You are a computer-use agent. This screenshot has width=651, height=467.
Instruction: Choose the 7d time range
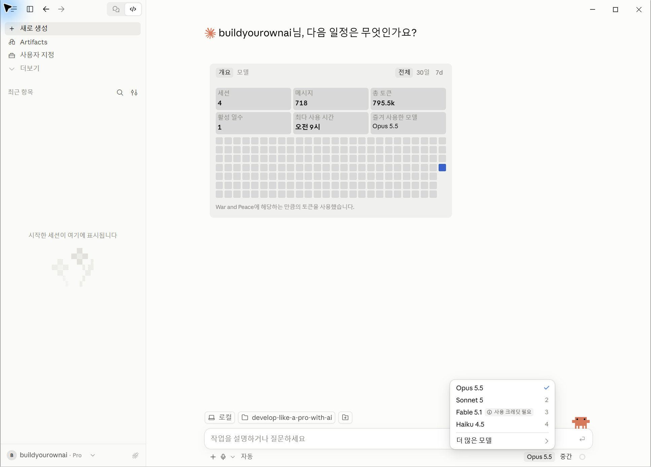439,72
